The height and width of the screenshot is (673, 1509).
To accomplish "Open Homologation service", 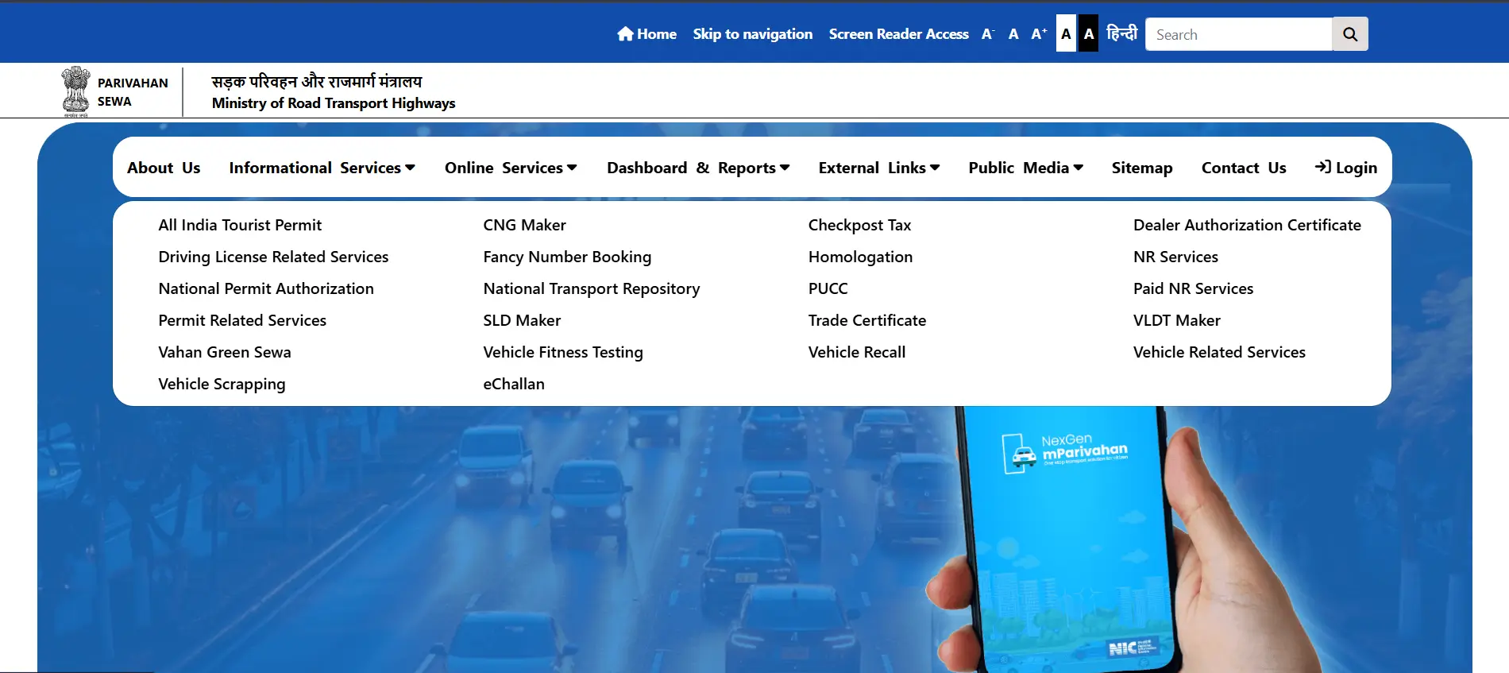I will (x=860, y=257).
